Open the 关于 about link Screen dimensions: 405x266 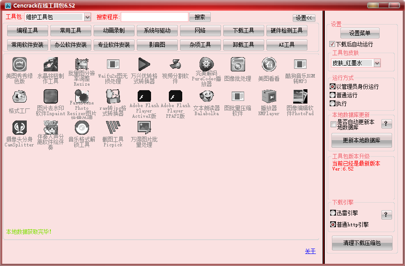(311, 251)
